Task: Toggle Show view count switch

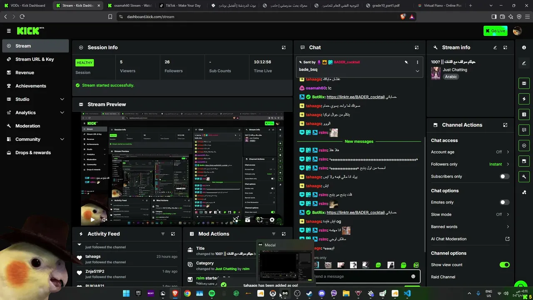Action: 504,265
